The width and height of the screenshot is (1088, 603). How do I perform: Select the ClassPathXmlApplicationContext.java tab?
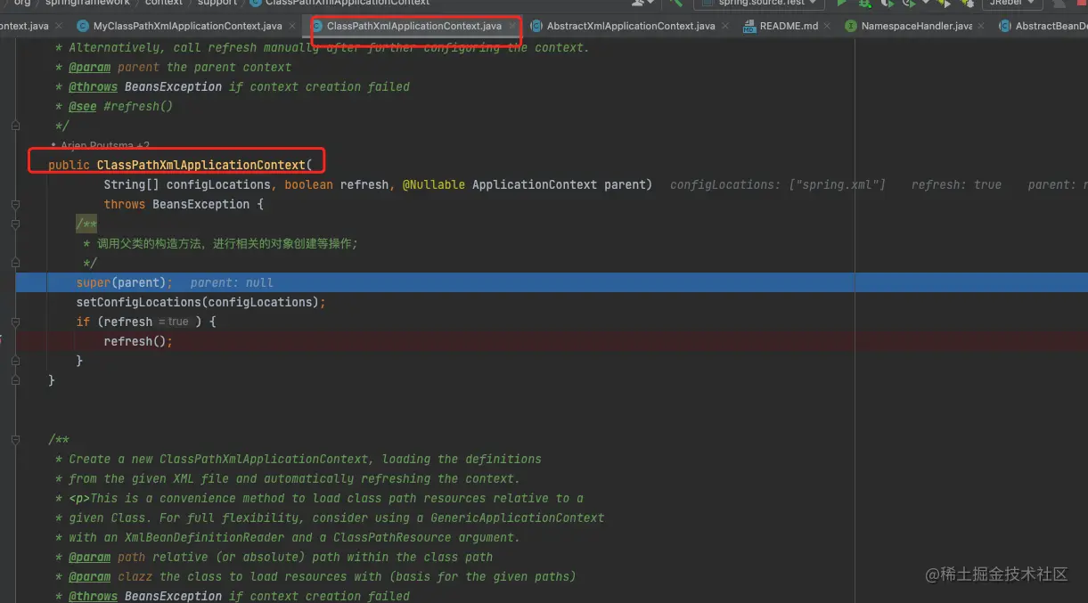pyautogui.click(x=413, y=26)
